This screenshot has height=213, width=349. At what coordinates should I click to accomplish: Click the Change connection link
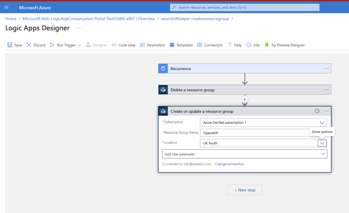pyautogui.click(x=230, y=164)
